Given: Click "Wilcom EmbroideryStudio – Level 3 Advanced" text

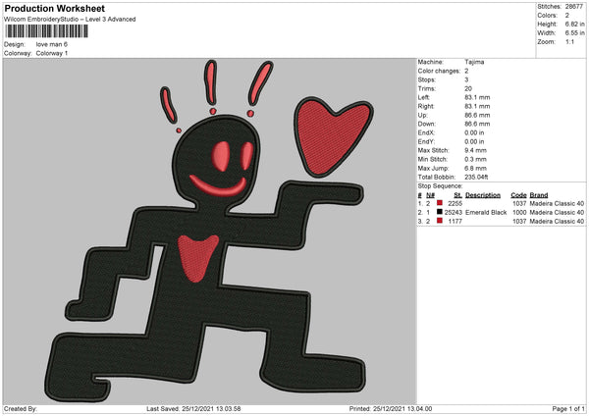Looking at the screenshot, I should [x=70, y=20].
